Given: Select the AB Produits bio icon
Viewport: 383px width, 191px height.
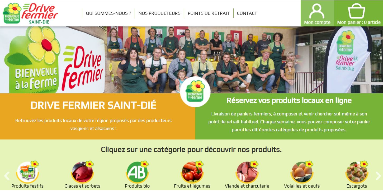Looking at the screenshot, I should pos(137,172).
